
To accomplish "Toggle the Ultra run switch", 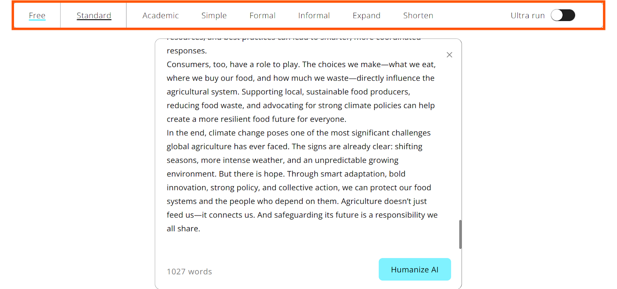I will [563, 15].
